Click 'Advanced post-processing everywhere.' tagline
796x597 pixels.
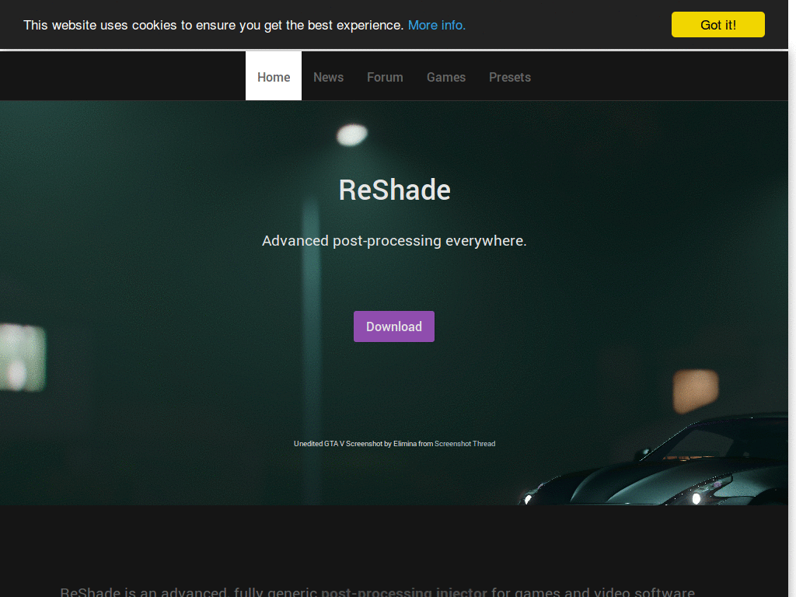coord(394,241)
